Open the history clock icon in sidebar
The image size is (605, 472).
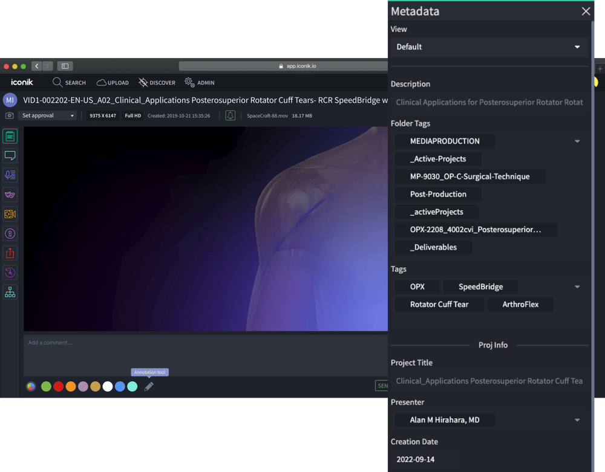[x=10, y=273]
